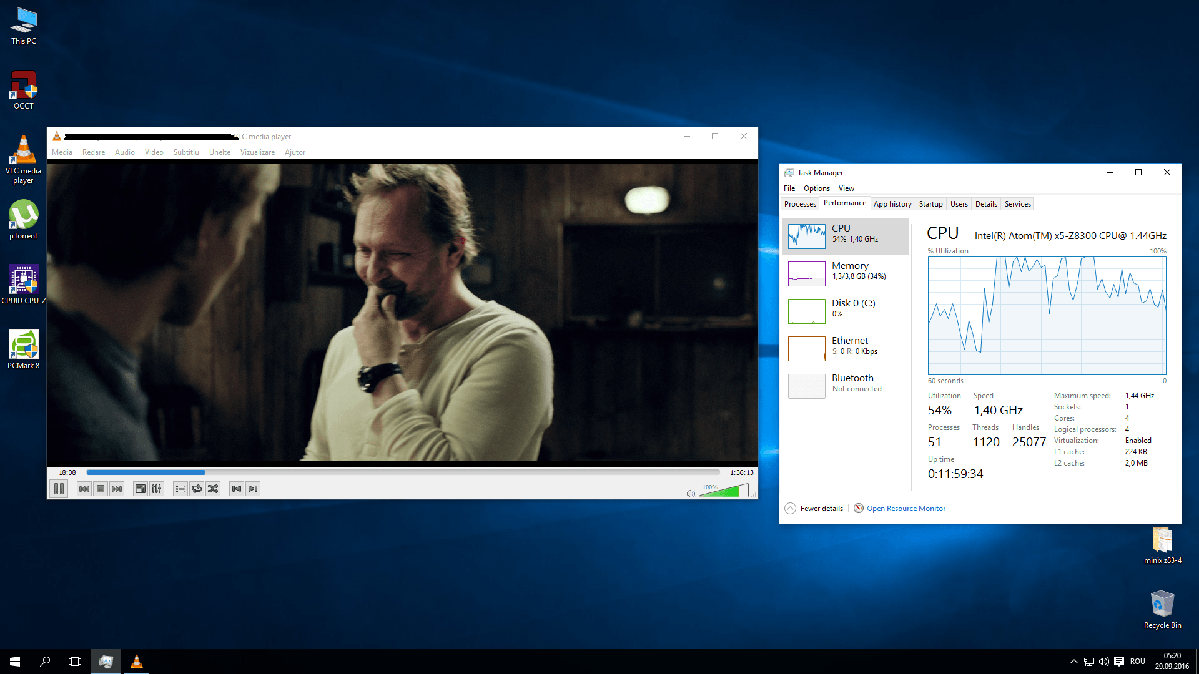Screen dimensions: 1199x674
Task: Open the Subtitlu menu
Action: pos(186,152)
